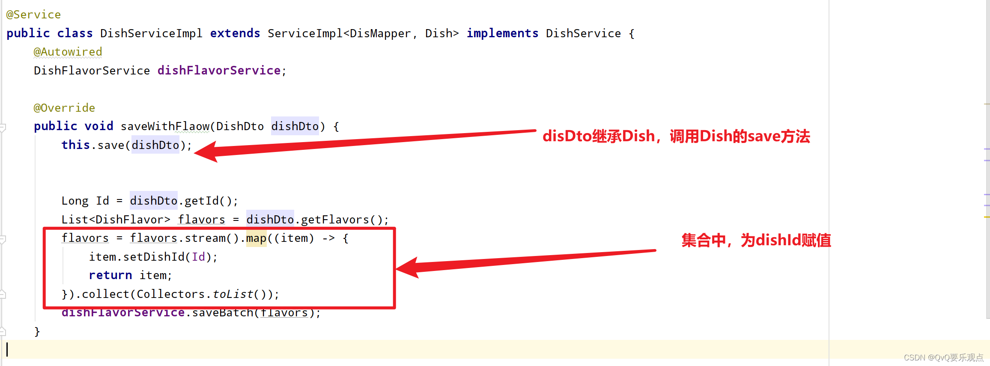
Task: Click List<DishFlavor> type declaration
Action: (116, 220)
